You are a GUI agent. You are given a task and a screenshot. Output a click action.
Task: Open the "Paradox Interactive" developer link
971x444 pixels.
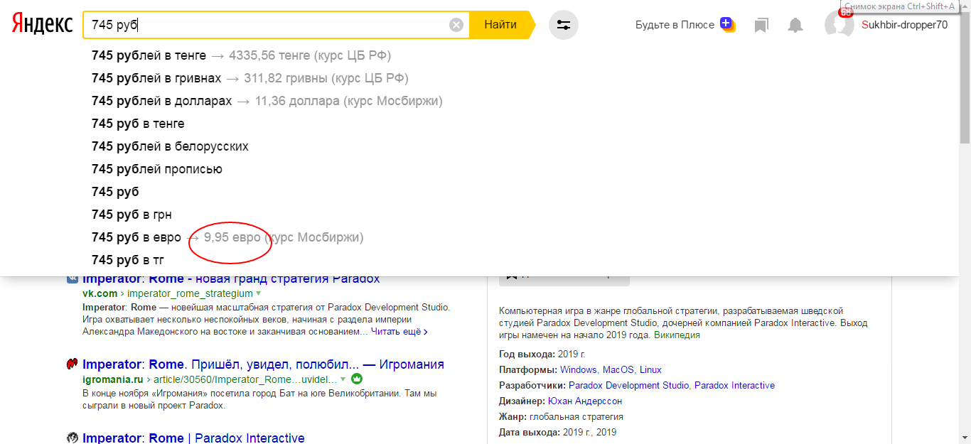click(x=734, y=385)
